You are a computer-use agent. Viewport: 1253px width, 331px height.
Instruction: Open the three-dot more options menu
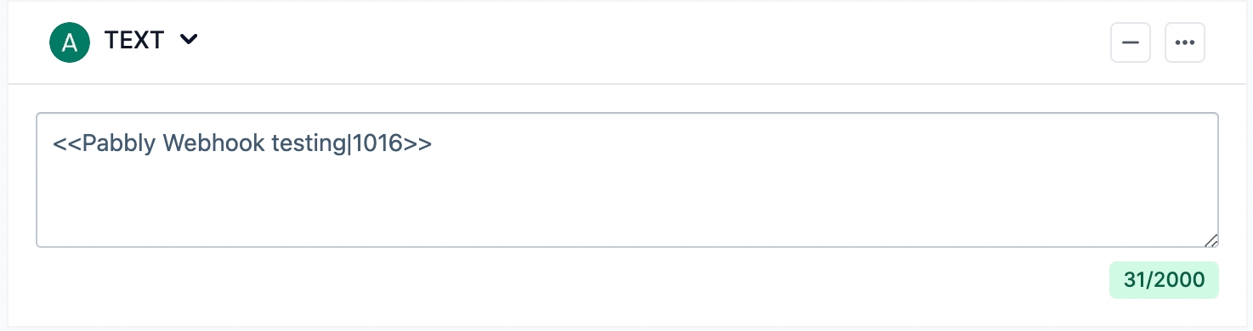coord(1185,42)
